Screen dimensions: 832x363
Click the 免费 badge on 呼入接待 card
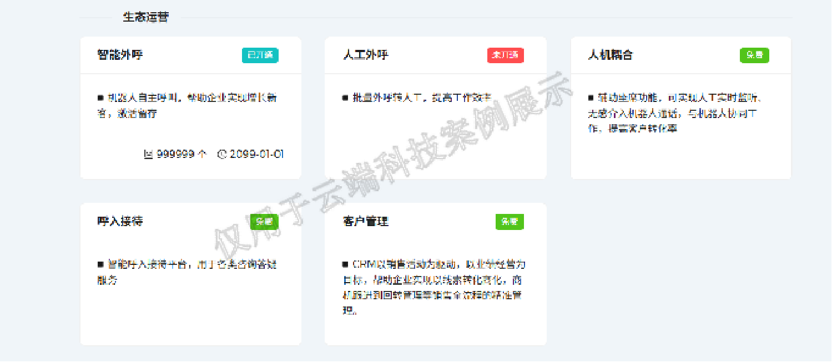click(x=264, y=221)
